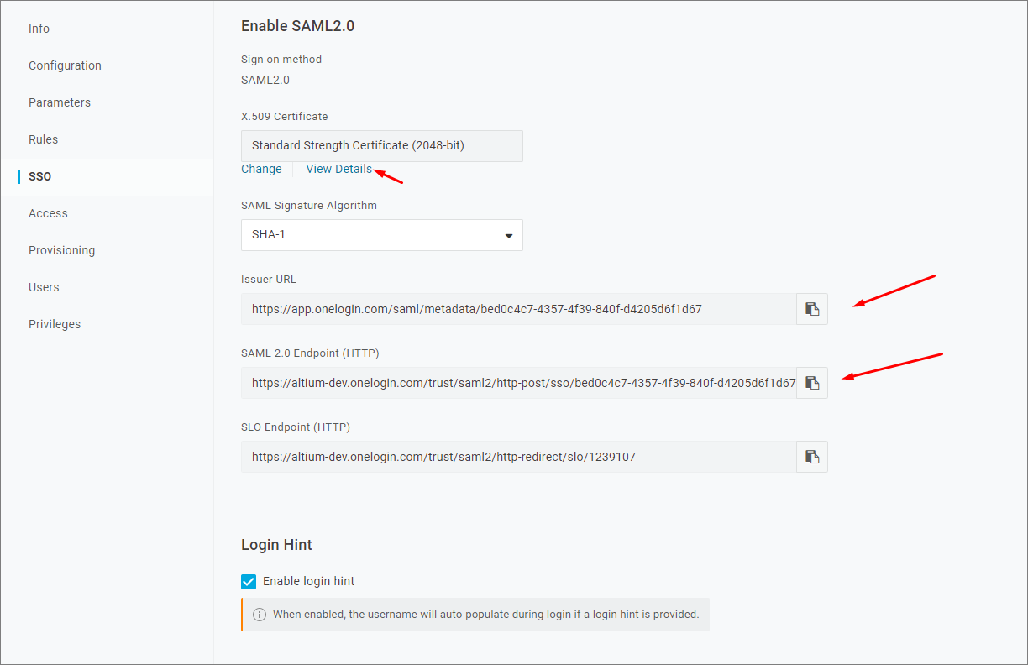
Task: Disable the Enable login hint checkbox
Action: pyautogui.click(x=249, y=581)
